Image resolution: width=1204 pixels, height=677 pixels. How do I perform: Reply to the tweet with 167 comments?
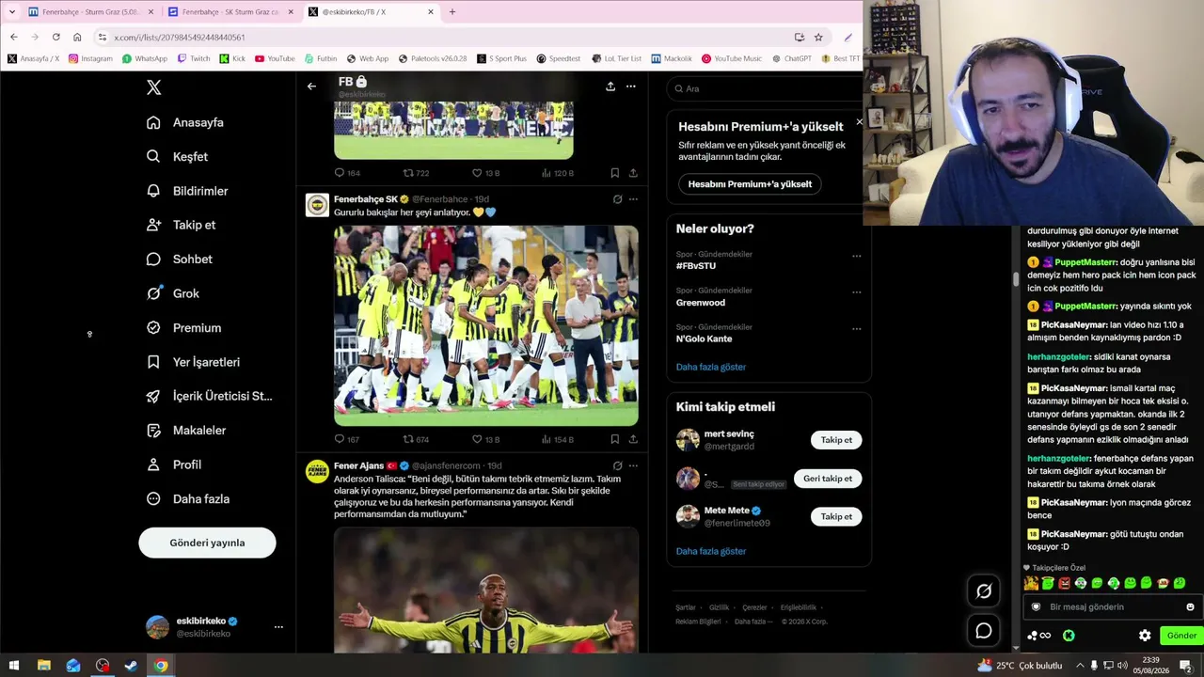(347, 439)
